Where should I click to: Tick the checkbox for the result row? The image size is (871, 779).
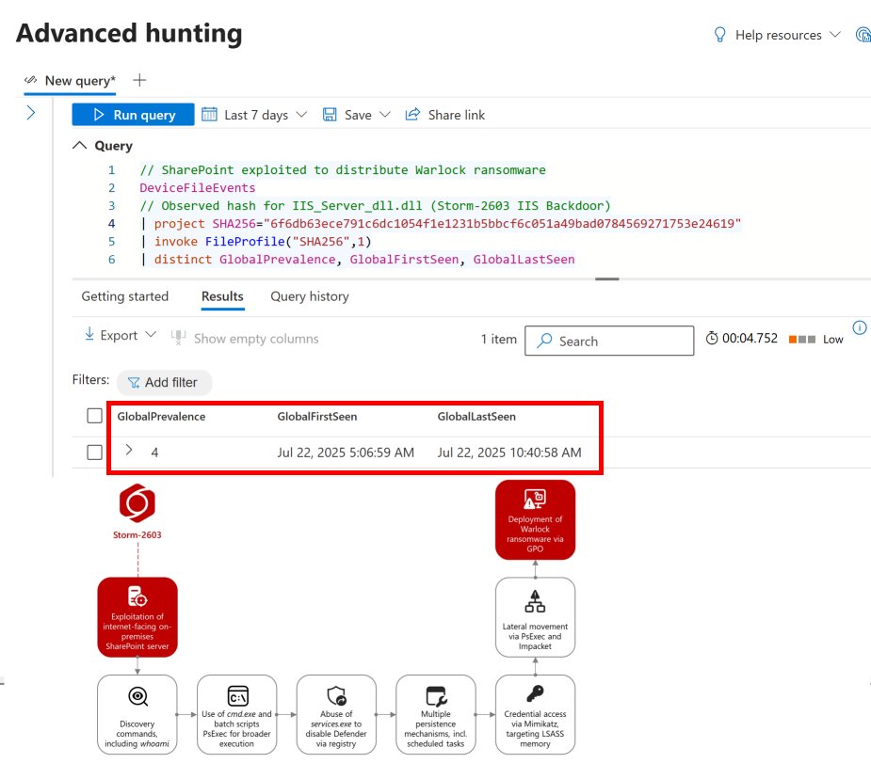(x=95, y=452)
